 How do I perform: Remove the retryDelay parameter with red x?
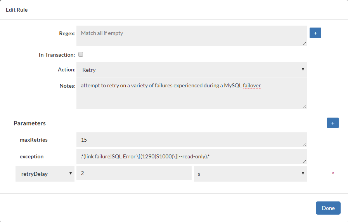tap(332, 173)
